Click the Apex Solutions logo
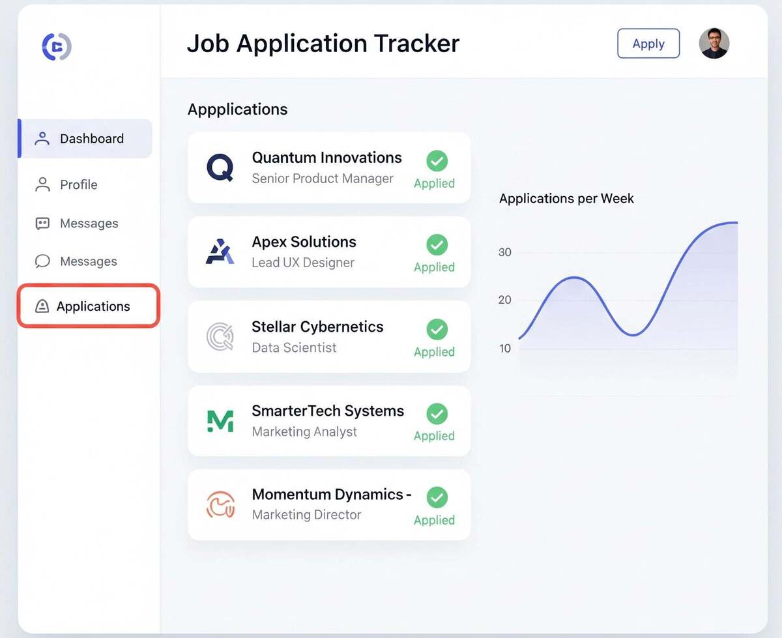The image size is (782, 638). point(220,252)
